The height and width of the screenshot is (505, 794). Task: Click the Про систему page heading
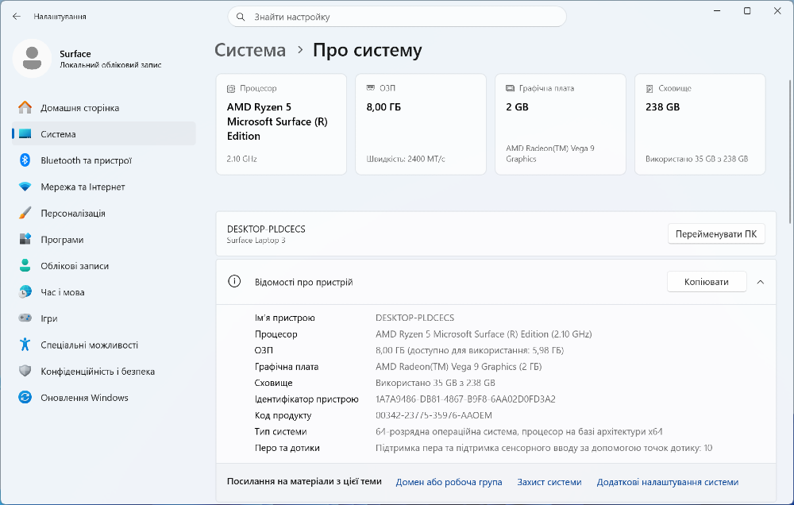tap(367, 50)
